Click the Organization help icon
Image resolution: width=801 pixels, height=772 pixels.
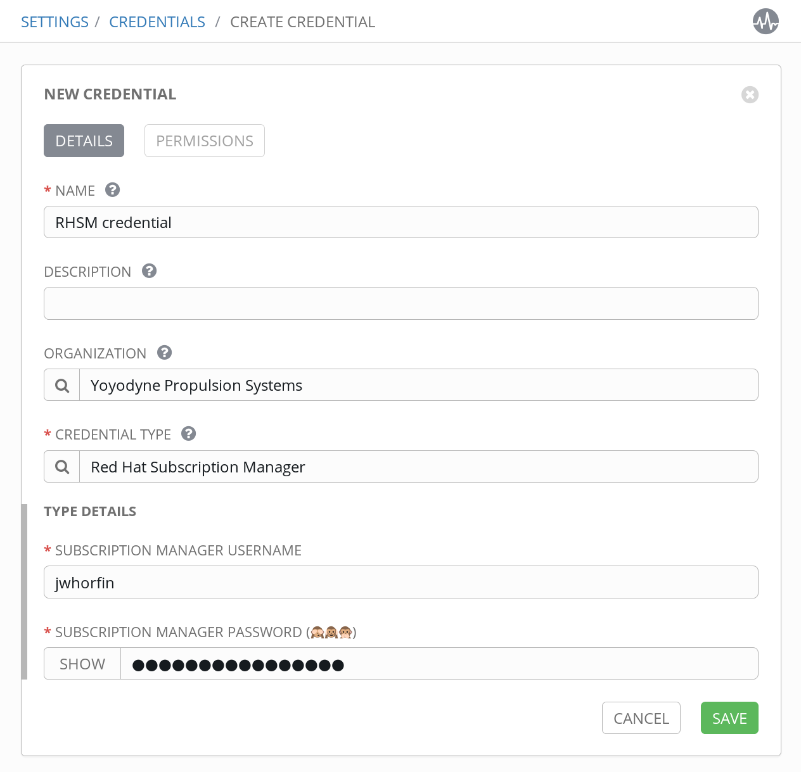(x=165, y=353)
